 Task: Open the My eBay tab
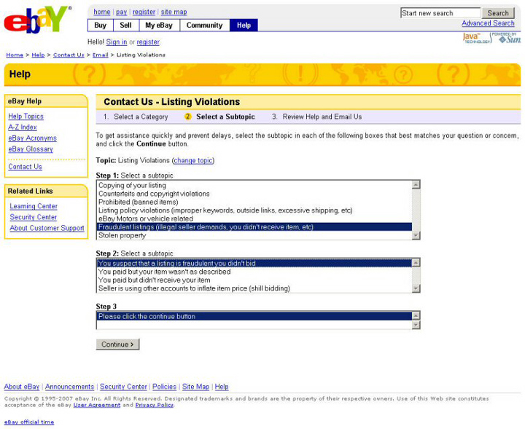[x=159, y=25]
